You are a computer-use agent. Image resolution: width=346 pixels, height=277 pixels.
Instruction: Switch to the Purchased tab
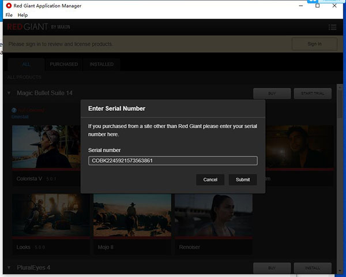coord(63,64)
